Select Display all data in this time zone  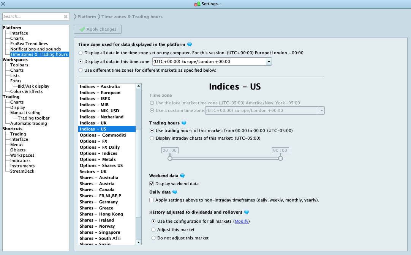pos(81,61)
